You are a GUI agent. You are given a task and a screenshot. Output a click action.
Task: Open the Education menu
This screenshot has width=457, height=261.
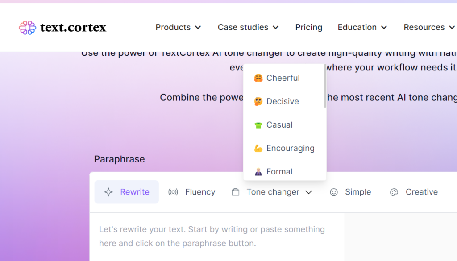coord(362,27)
